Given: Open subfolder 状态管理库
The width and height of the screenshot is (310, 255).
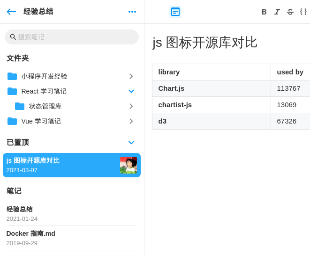Looking at the screenshot, I should 72,106.
